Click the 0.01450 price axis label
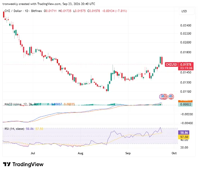198x172 pixels. click(186, 72)
